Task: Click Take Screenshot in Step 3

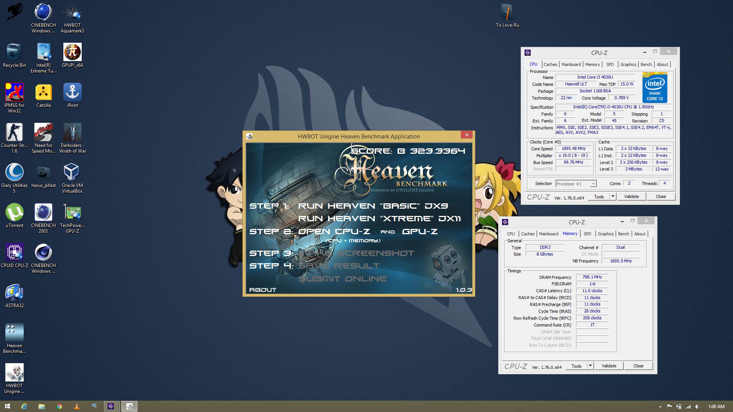Action: (x=356, y=253)
